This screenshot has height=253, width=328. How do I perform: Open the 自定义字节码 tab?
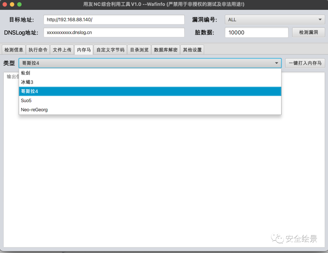click(x=111, y=50)
